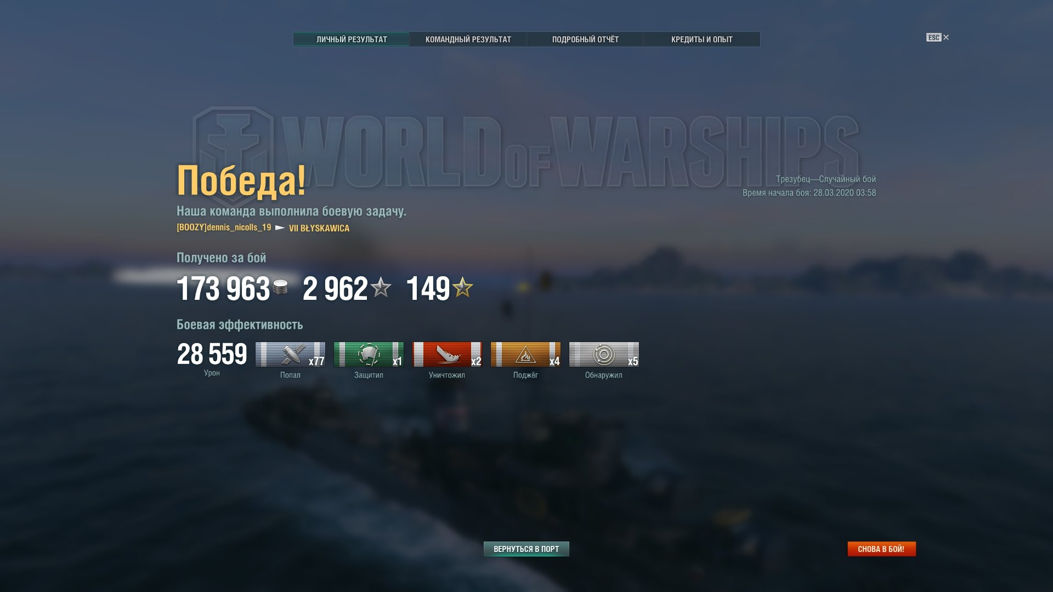Click the destroyer class icon before Błyskawica
This screenshot has width=1053, height=592.
(280, 227)
